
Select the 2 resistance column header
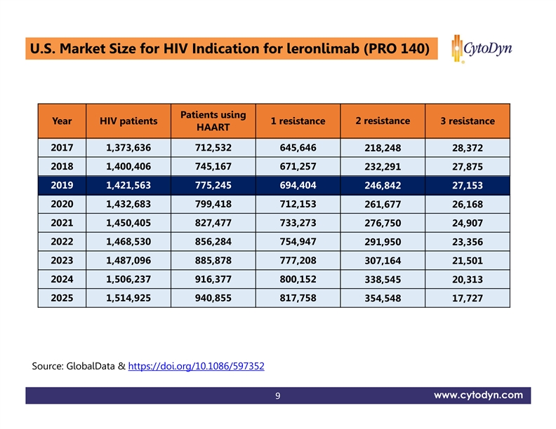pos(383,121)
